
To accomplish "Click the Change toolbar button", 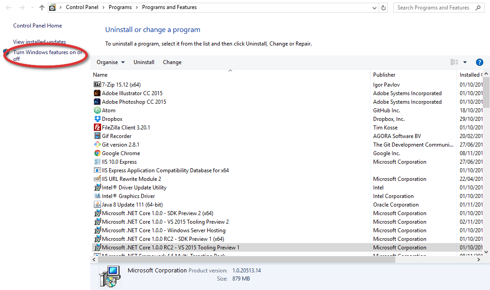I will (x=172, y=62).
